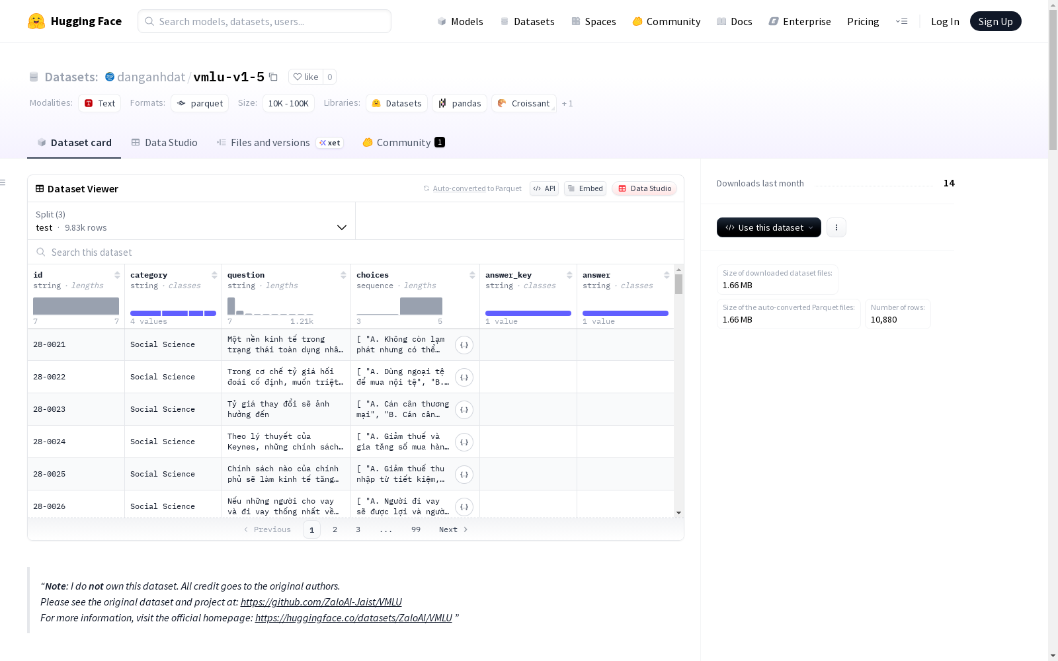
Task: Click the question lengths histogram
Action: coord(270,306)
